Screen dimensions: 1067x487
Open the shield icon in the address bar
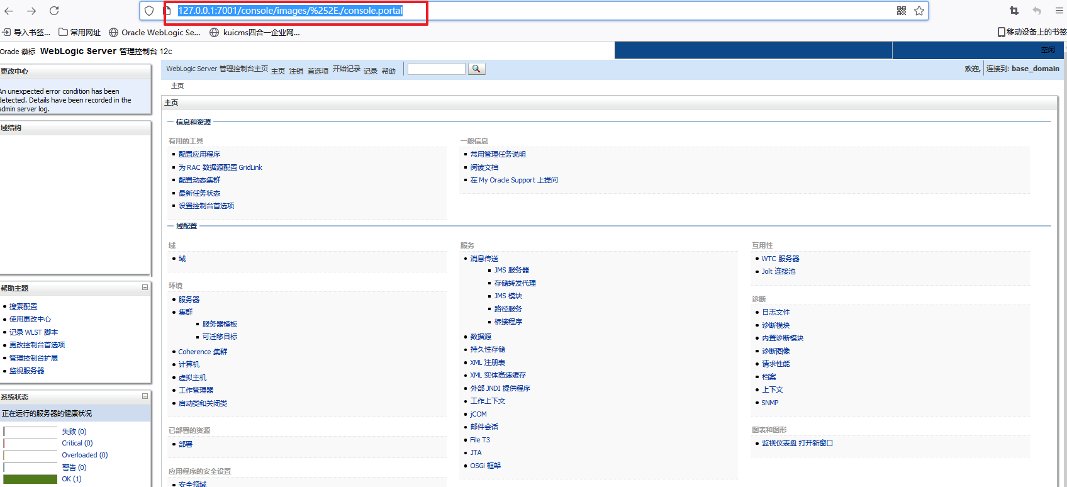(x=149, y=11)
